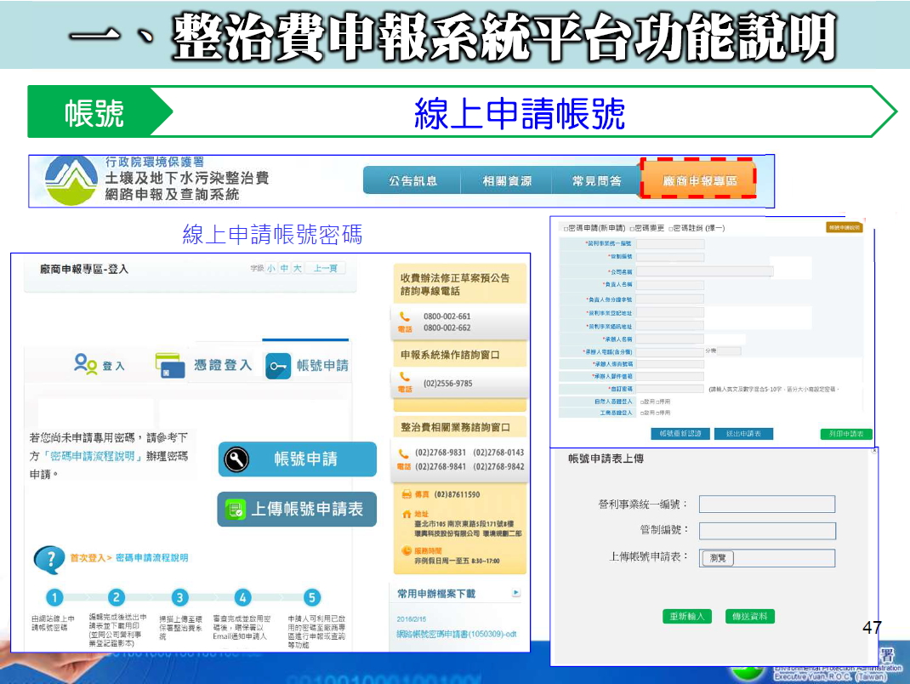Click the green document icon on 上傳帳號申請表

click(235, 510)
